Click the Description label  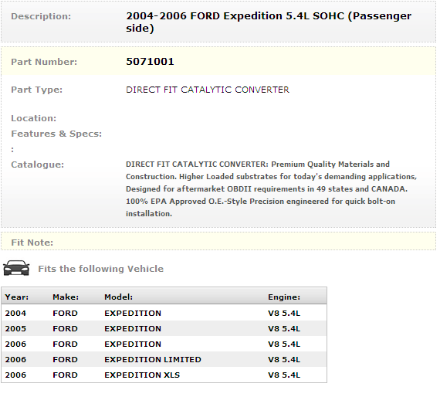tap(41, 16)
